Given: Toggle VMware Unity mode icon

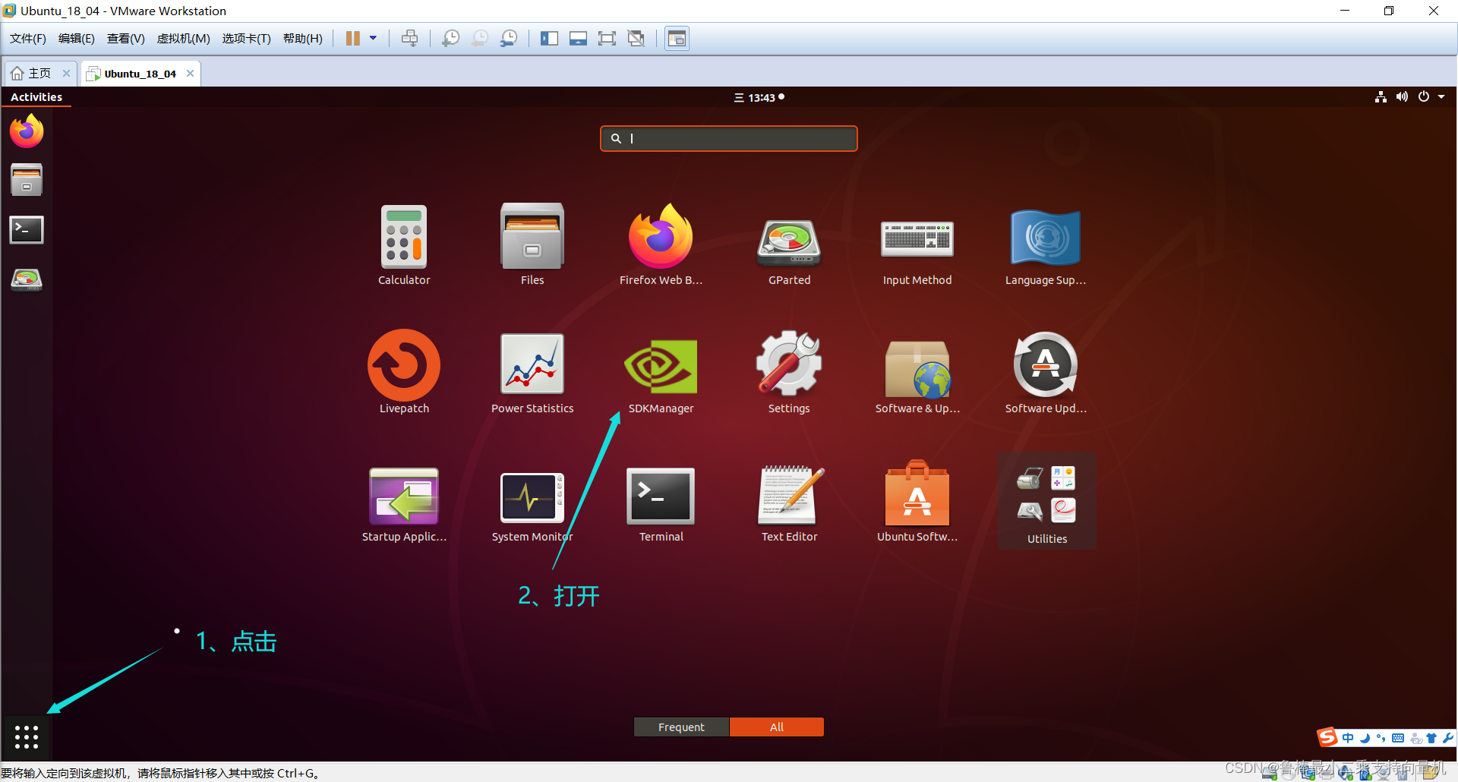Looking at the screenshot, I should pos(636,39).
